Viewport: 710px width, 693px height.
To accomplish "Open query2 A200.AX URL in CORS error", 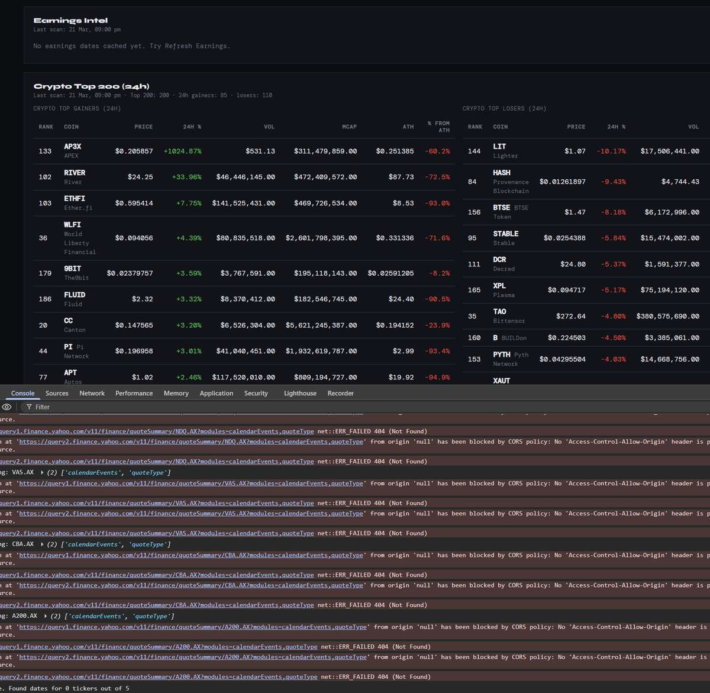I will (193, 657).
